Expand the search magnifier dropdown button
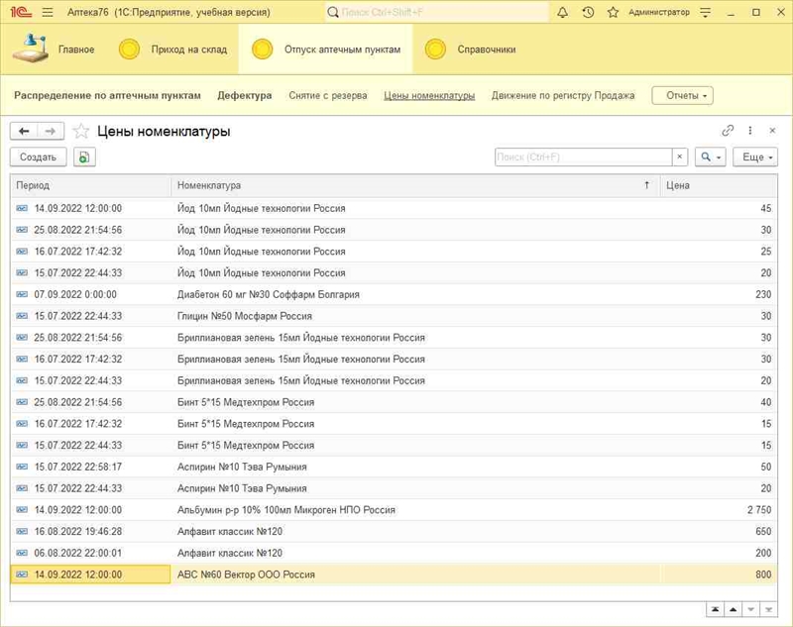793x627 pixels. tap(711, 157)
